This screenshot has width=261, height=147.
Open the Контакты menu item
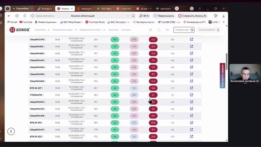click(126, 30)
